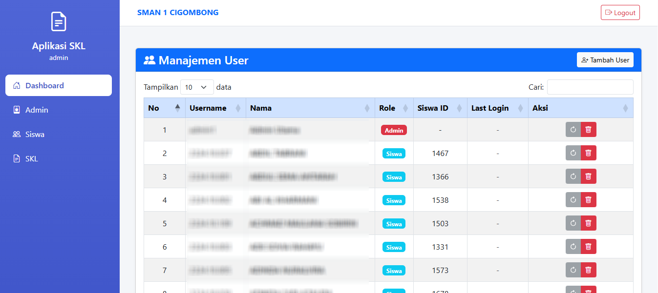
Task: Reset password for Siswa ID 1573
Action: pyautogui.click(x=573, y=270)
